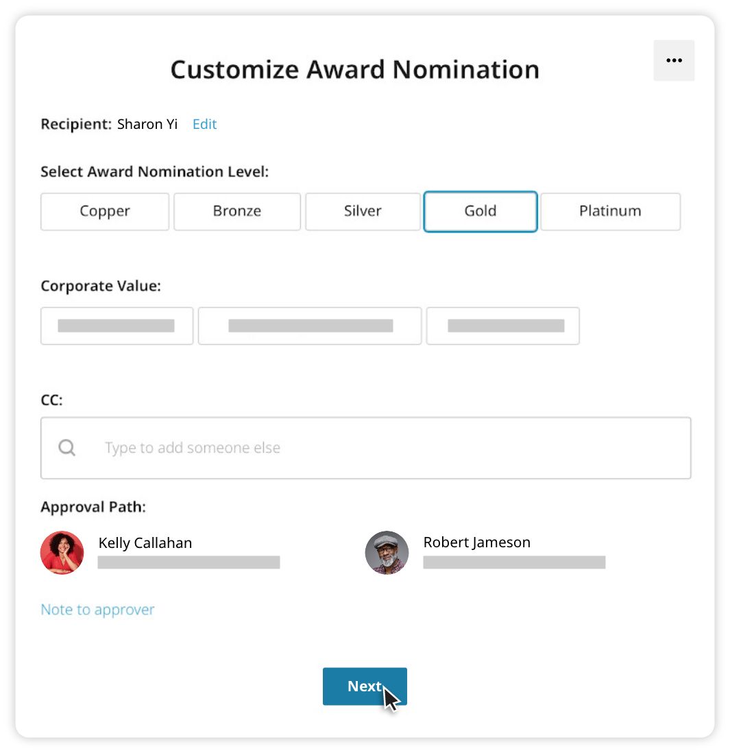Click the recipient name Sharon Yi
The height and width of the screenshot is (753, 730).
pyautogui.click(x=147, y=124)
